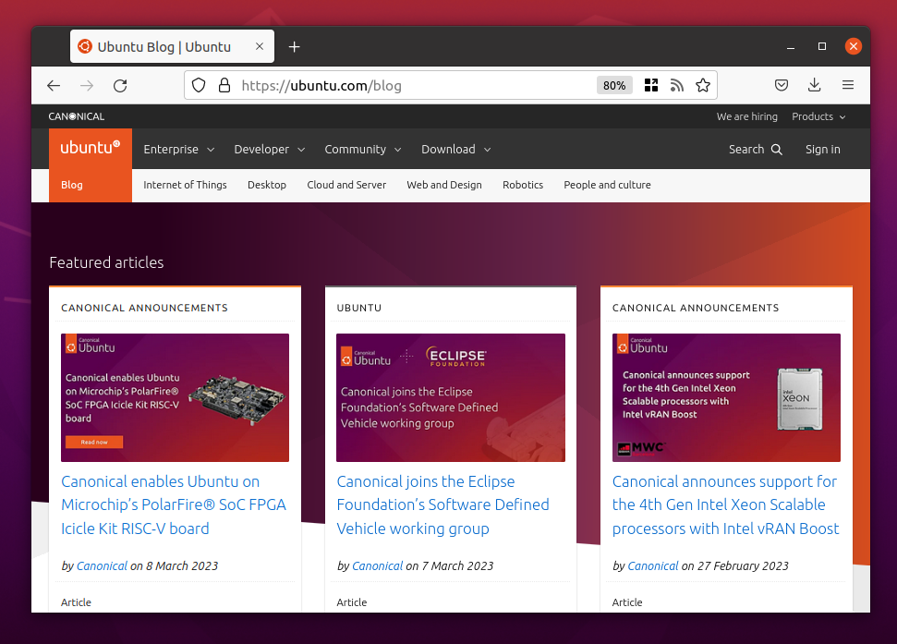The height and width of the screenshot is (644, 897).
Task: Click the QR-style extension icon in address bar
Action: [651, 85]
